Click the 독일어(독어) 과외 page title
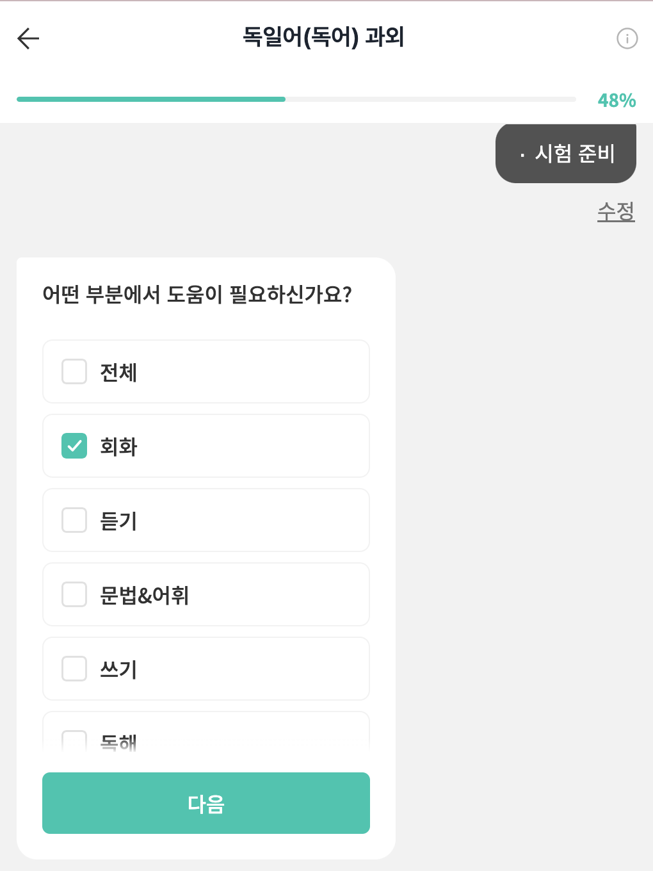 click(323, 37)
